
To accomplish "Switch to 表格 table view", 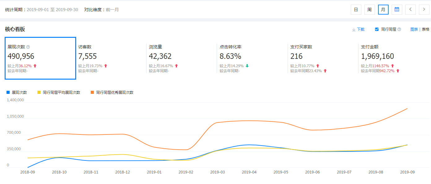I will click(x=425, y=29).
